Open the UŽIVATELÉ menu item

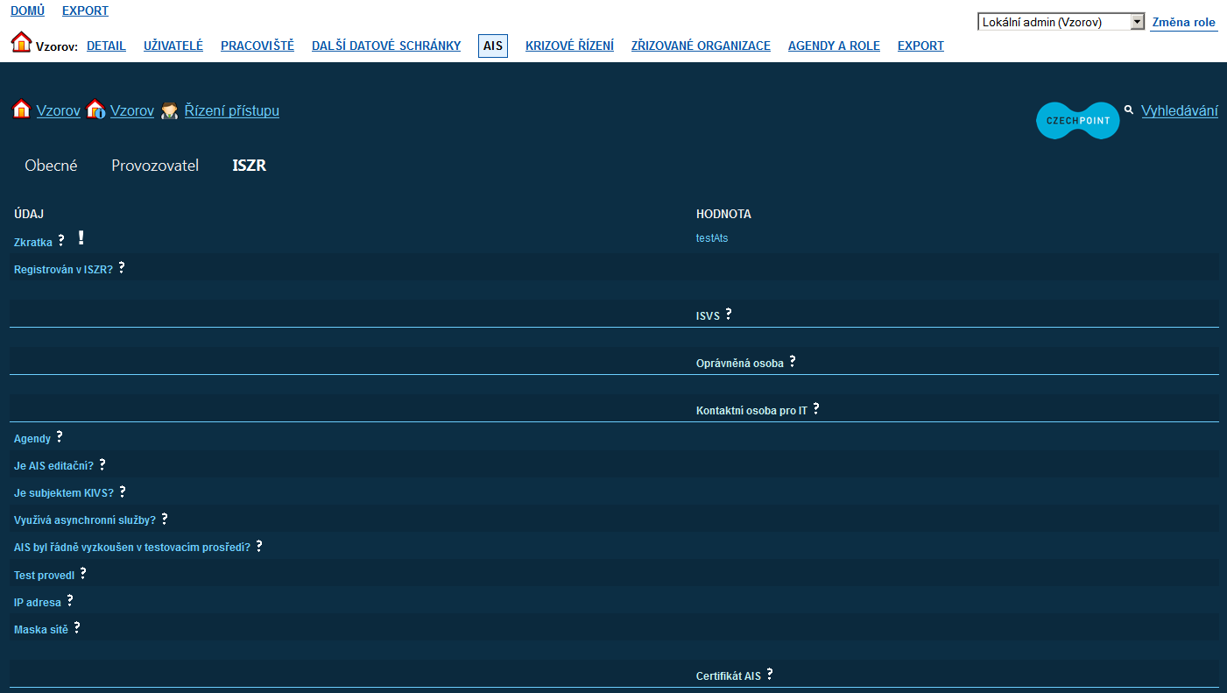[173, 46]
